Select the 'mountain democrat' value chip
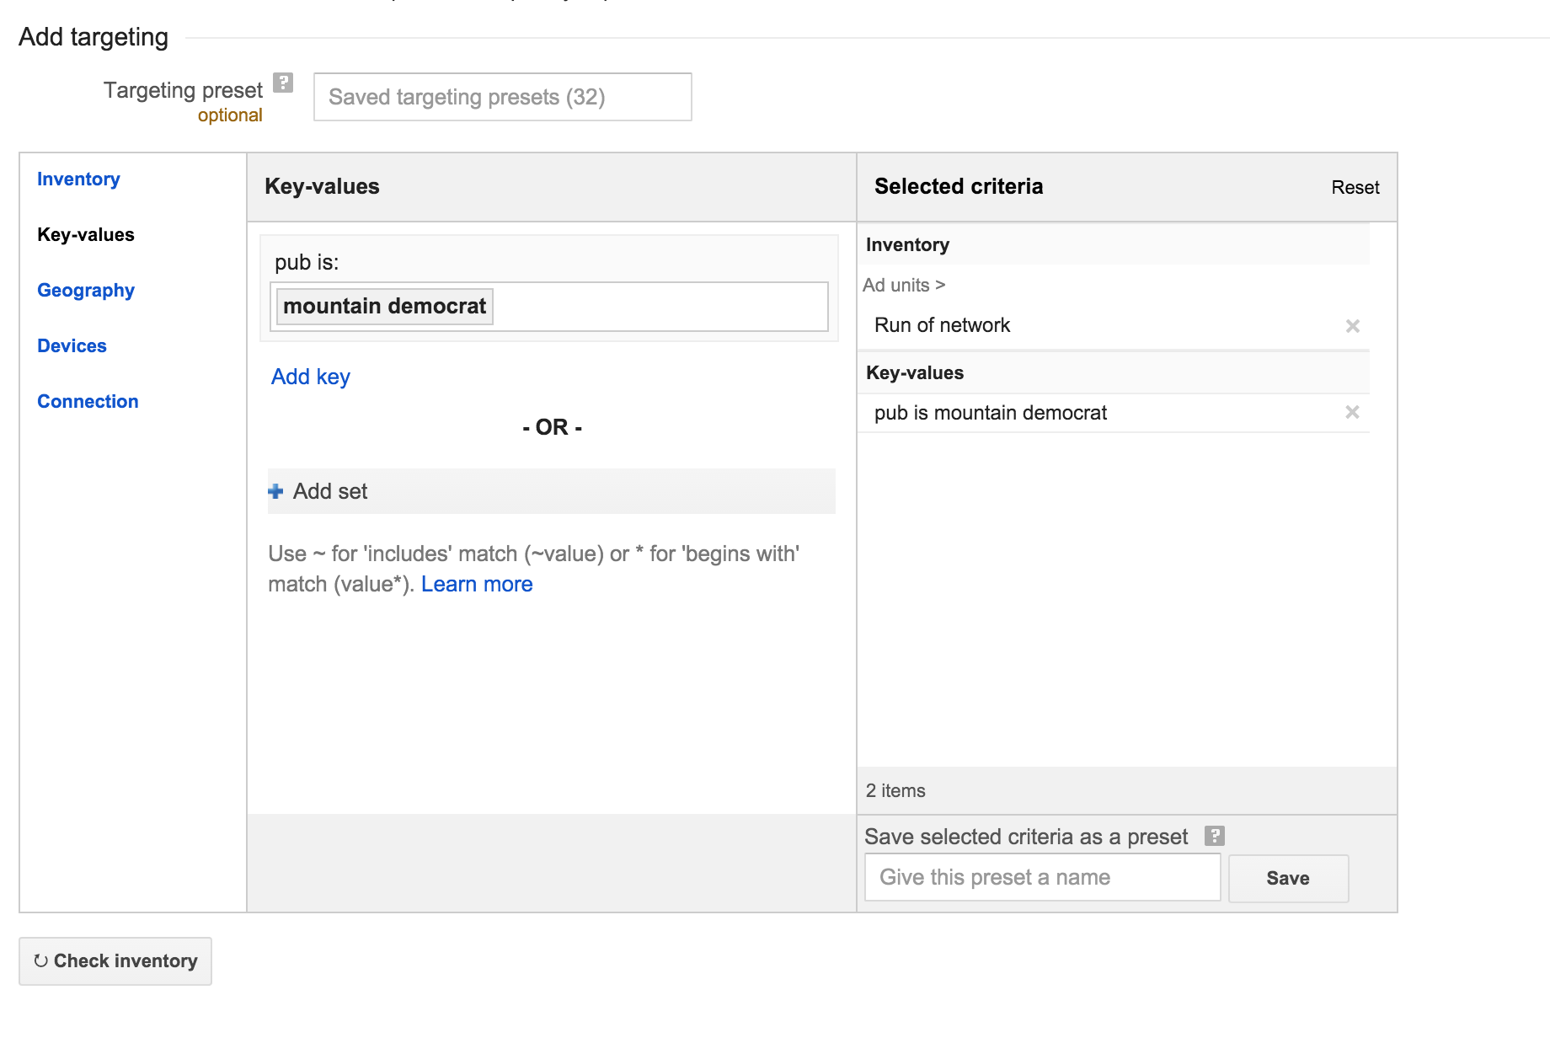The height and width of the screenshot is (1038, 1550). click(x=384, y=306)
